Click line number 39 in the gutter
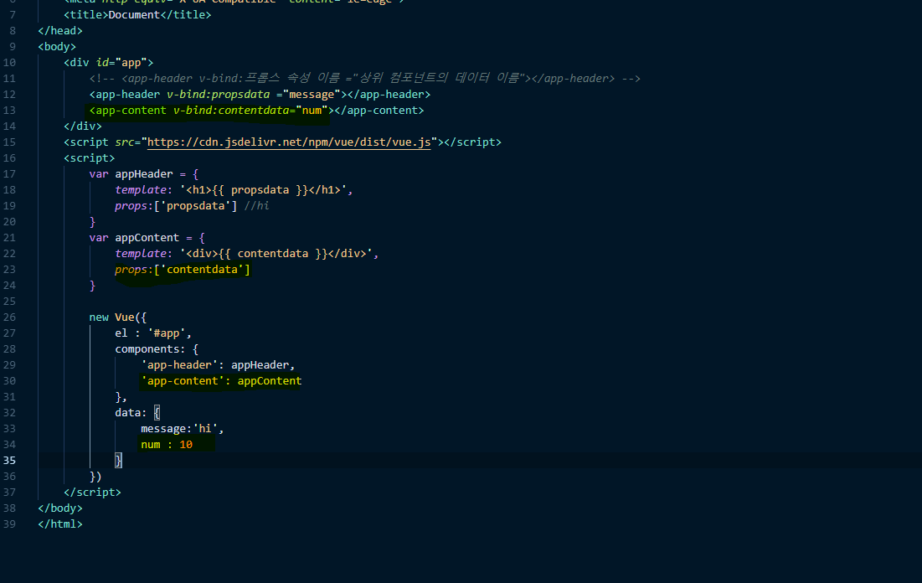 [x=9, y=524]
